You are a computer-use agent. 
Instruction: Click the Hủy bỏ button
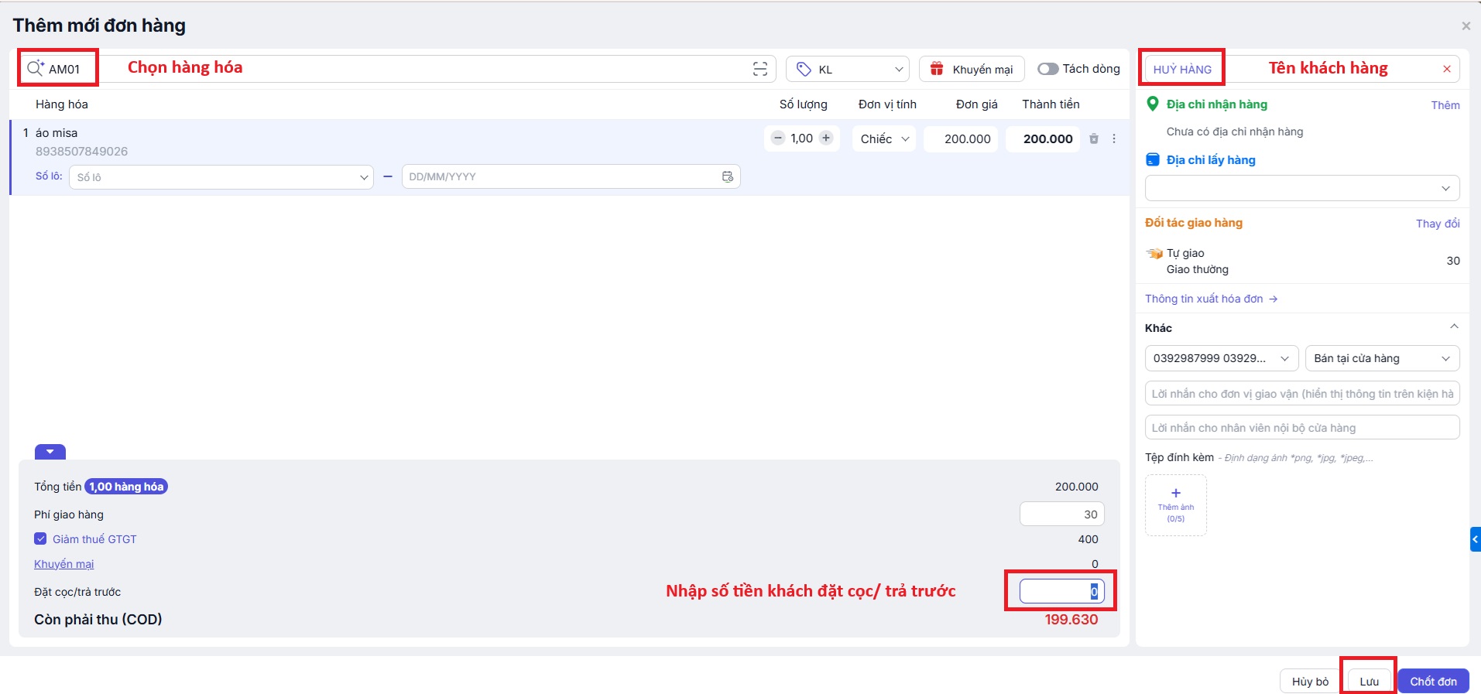tap(1310, 681)
